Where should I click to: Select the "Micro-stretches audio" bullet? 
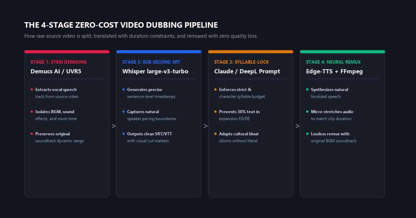click(332, 112)
